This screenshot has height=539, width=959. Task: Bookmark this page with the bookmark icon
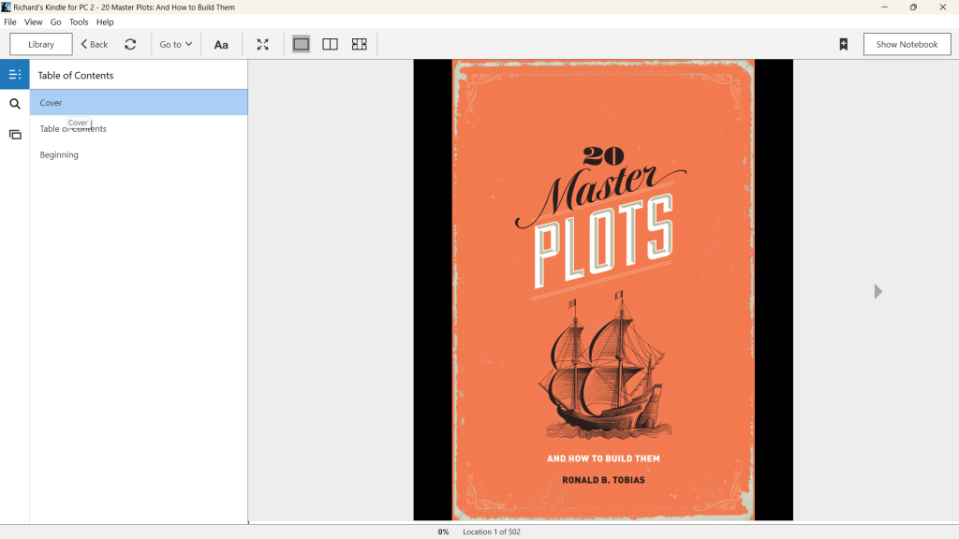(843, 44)
